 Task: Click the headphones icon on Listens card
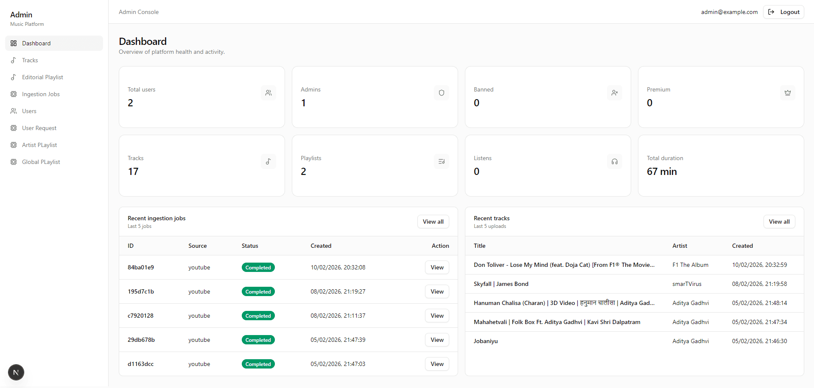(x=615, y=161)
